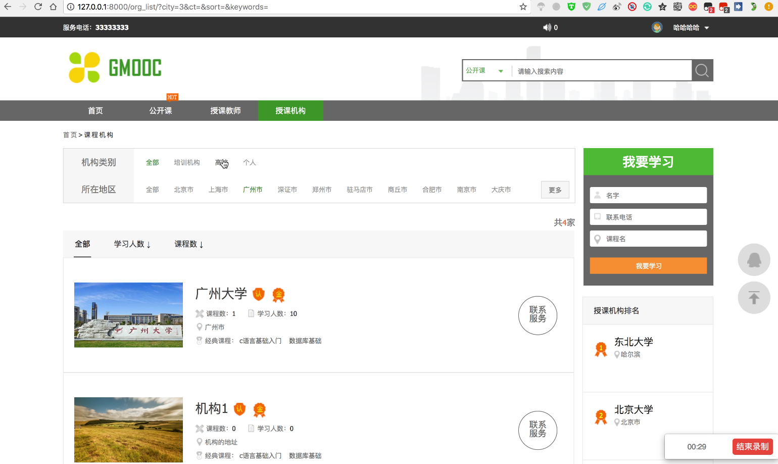Image resolution: width=778 pixels, height=464 pixels.
Task: Click the page info icon in address bar
Action: 71,7
